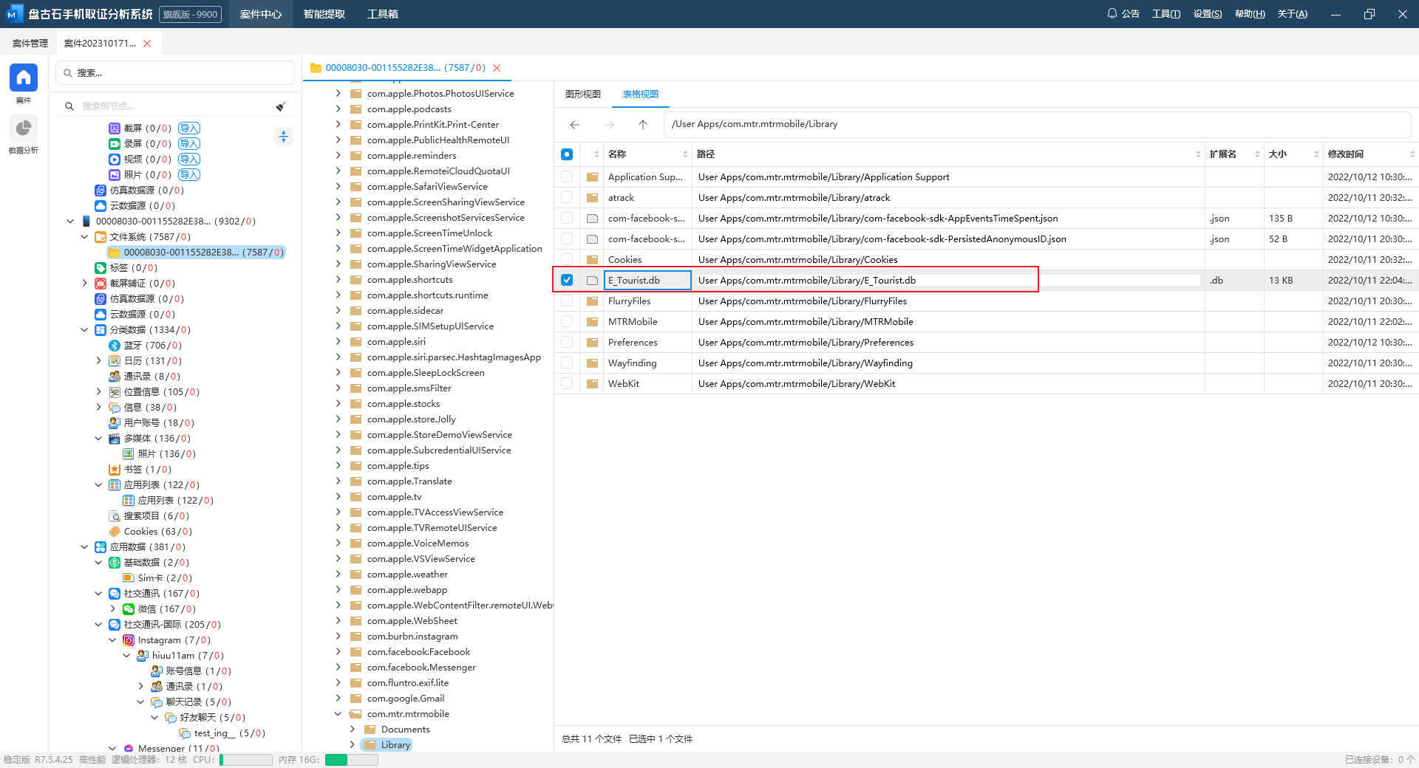Open the 智能提取 menu
This screenshot has width=1419, height=768.
click(x=324, y=14)
